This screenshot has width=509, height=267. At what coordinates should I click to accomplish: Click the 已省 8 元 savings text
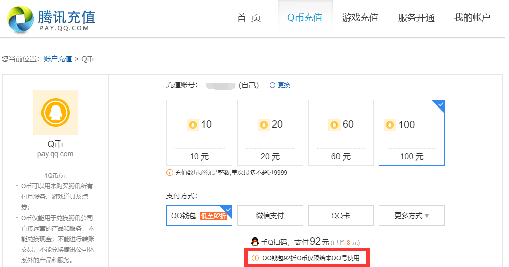[346, 243]
